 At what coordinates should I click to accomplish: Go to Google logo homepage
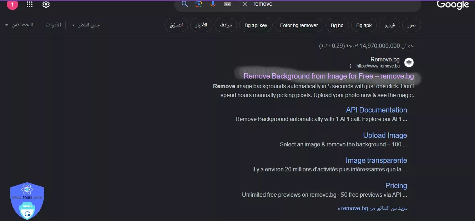click(x=453, y=5)
